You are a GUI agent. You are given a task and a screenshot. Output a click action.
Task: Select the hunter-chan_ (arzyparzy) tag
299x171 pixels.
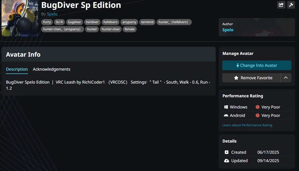click(x=62, y=29)
